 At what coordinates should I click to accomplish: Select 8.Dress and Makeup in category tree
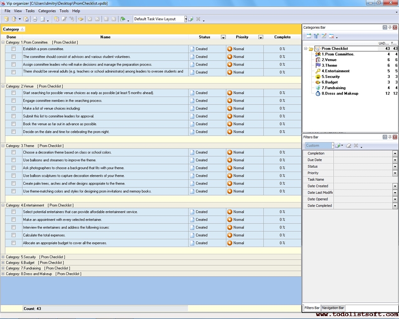pos(340,93)
